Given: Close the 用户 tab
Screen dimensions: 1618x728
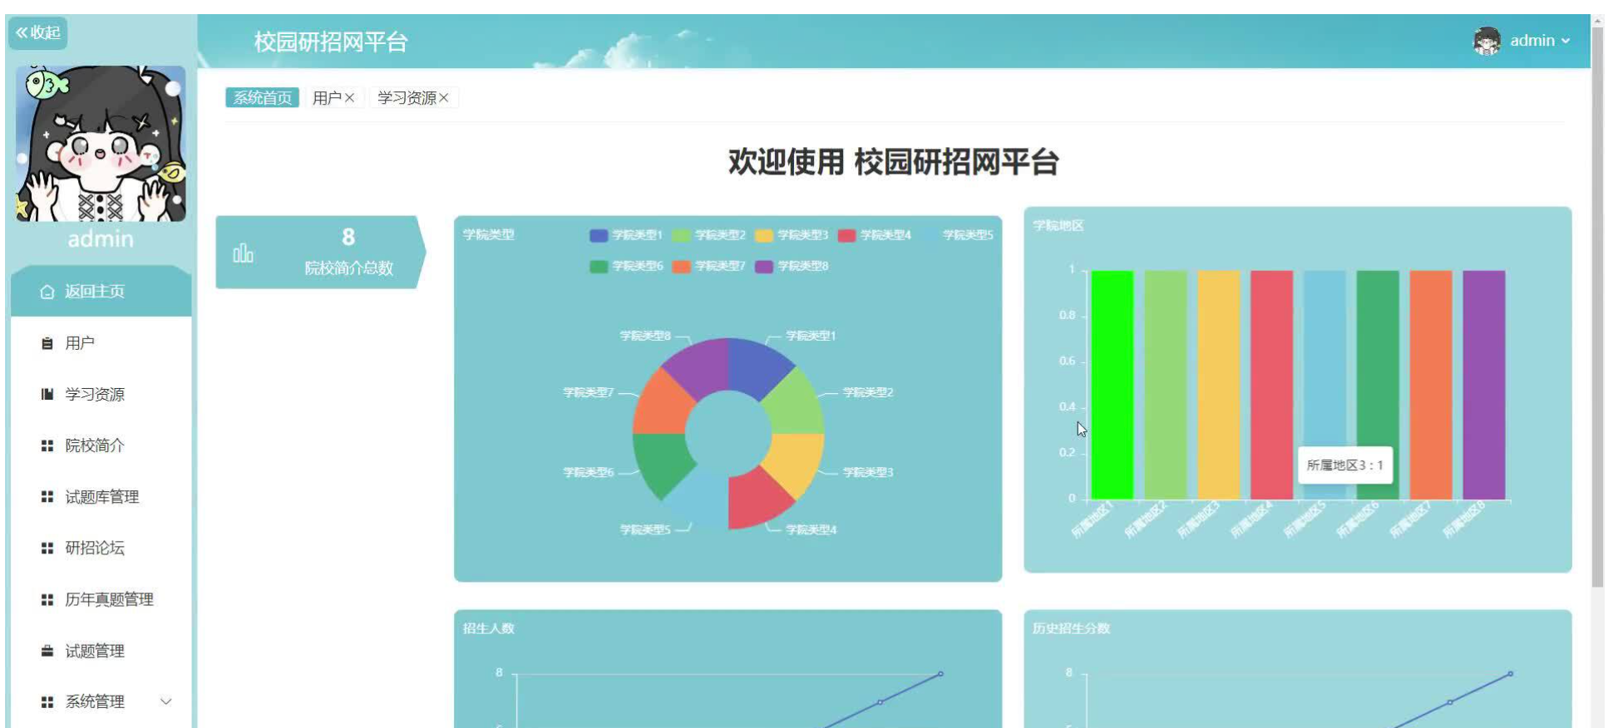Looking at the screenshot, I should 350,98.
